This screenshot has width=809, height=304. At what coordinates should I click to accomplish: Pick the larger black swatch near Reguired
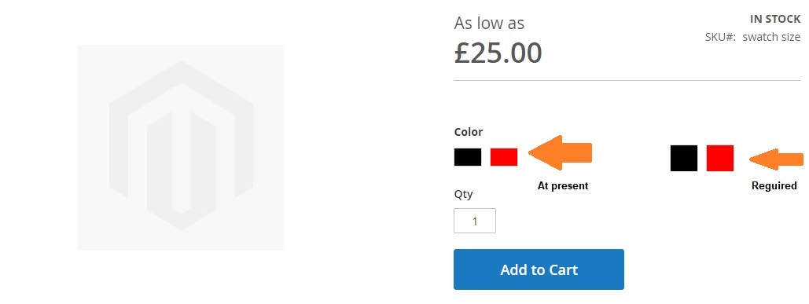684,158
